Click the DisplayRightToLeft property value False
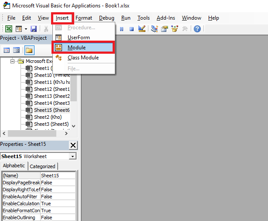This screenshot has height=221, width=268. [x=58, y=190]
